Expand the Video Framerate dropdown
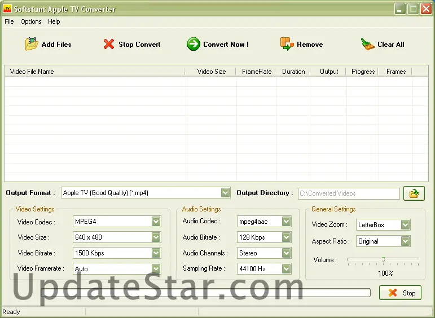Viewport: 435px width, 318px height. pyautogui.click(x=156, y=268)
